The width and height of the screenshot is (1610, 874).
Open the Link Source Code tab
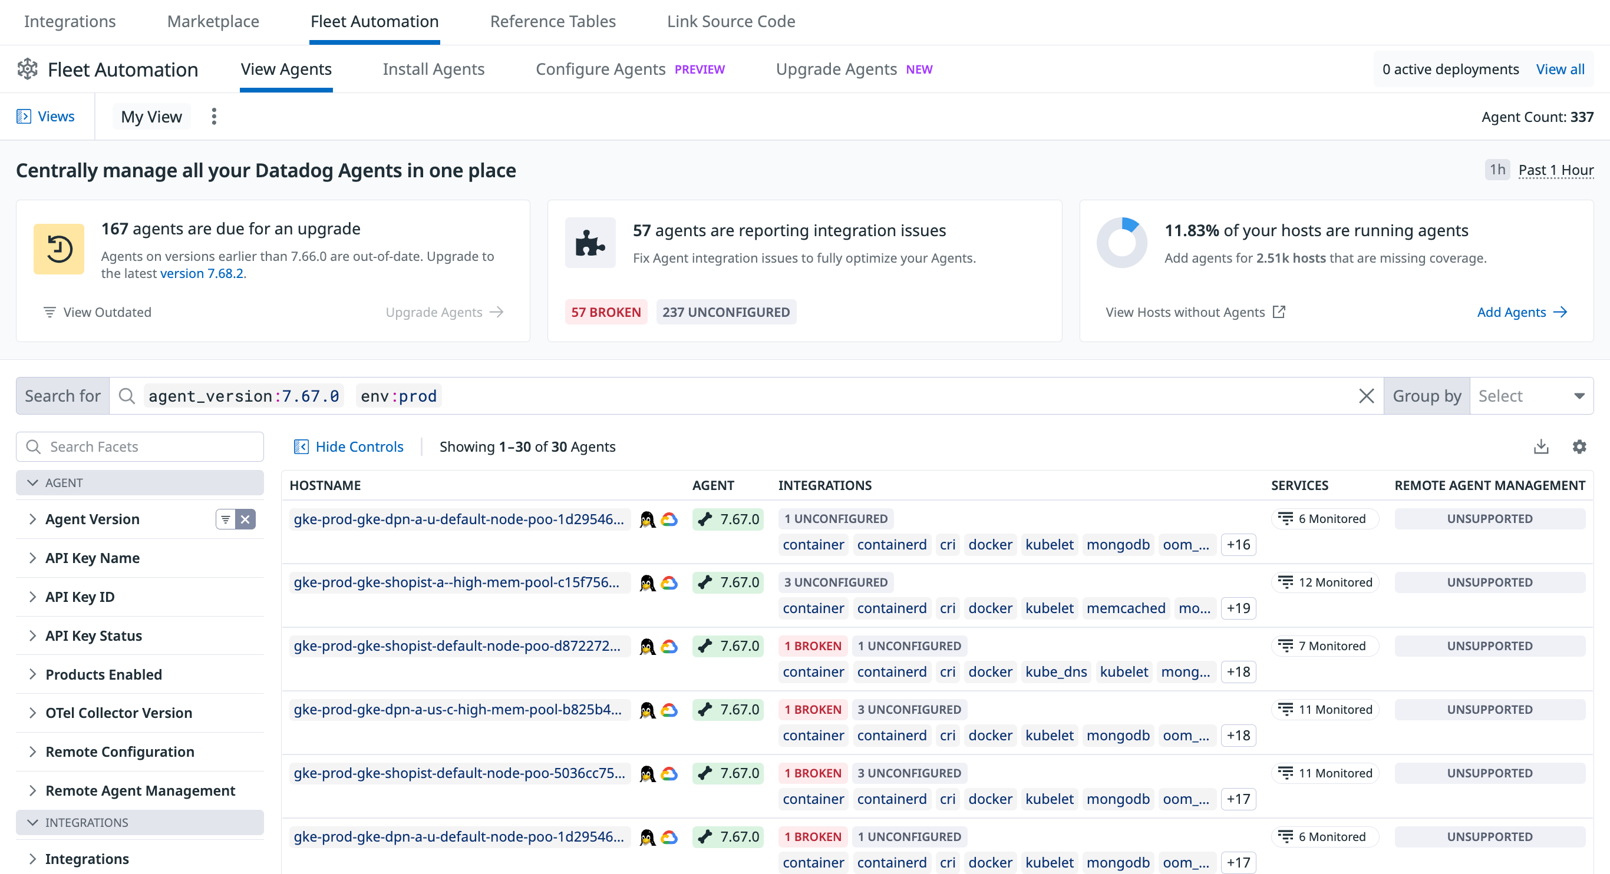click(x=731, y=21)
